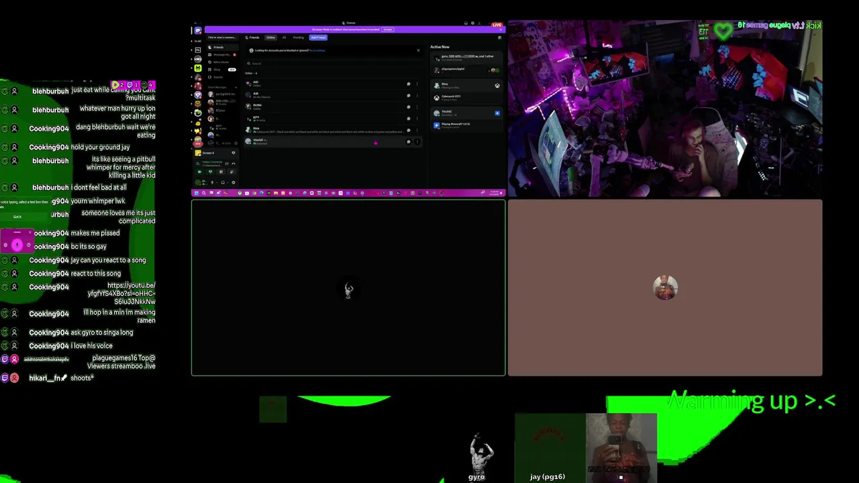Viewport: 859px width, 483px height.
Task: Toggle Discord microphone mute
Action: click(x=212, y=182)
